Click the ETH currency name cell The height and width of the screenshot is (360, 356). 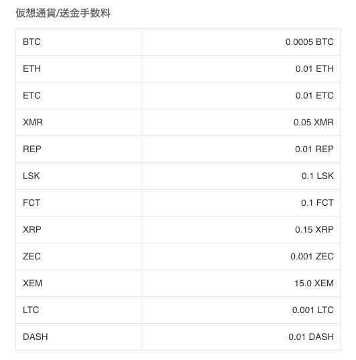click(x=78, y=68)
